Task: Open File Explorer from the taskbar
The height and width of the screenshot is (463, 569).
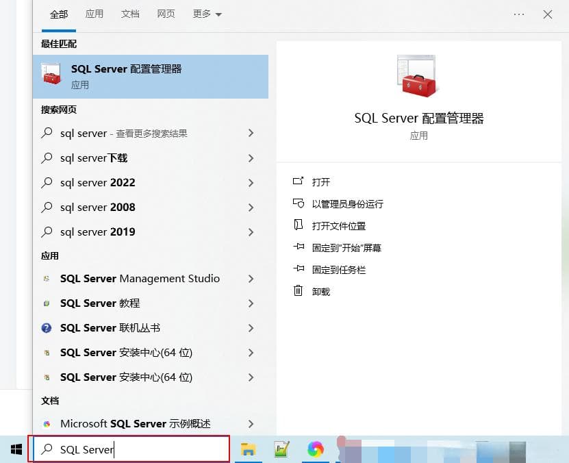Action: (x=248, y=449)
